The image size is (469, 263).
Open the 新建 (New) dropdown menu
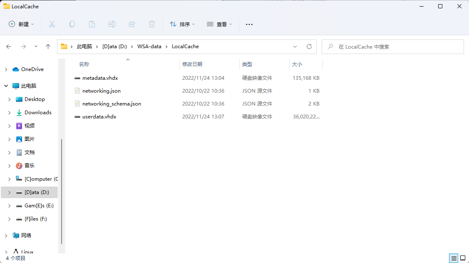(x=22, y=24)
